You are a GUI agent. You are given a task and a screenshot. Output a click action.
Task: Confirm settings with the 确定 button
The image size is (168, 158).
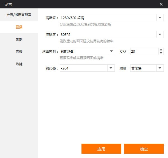pos(144,149)
